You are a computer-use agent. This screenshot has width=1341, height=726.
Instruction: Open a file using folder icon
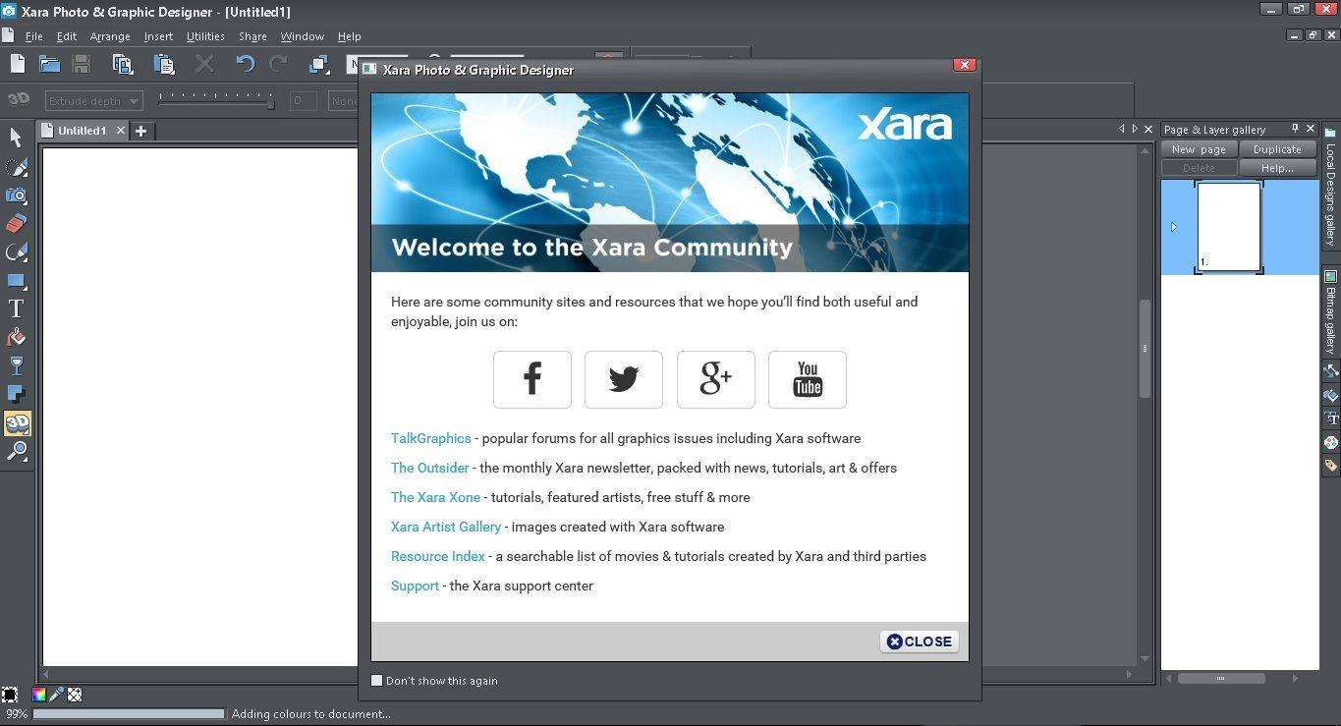coord(49,64)
